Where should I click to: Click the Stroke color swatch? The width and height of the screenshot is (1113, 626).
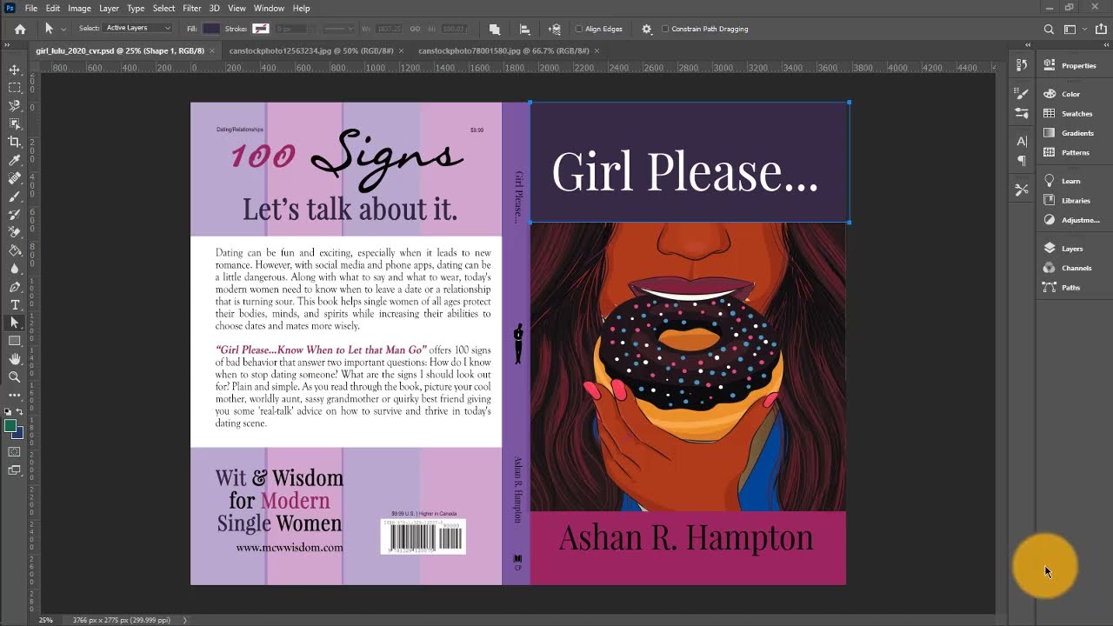(261, 29)
